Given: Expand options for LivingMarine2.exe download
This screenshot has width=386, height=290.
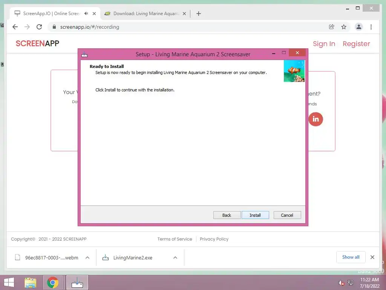Looking at the screenshot, I should 175,258.
